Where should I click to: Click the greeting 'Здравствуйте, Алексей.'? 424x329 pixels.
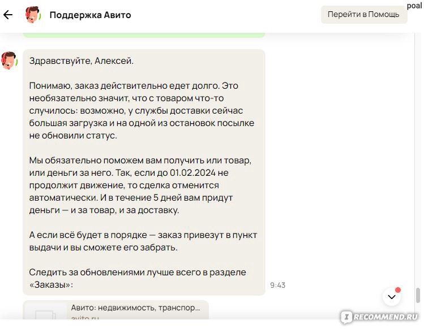point(82,61)
